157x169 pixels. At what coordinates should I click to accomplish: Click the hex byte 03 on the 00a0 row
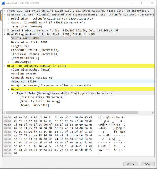(16, 154)
